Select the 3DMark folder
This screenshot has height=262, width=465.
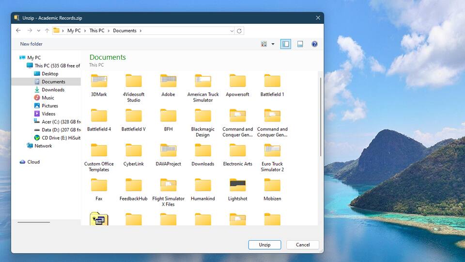(99, 85)
